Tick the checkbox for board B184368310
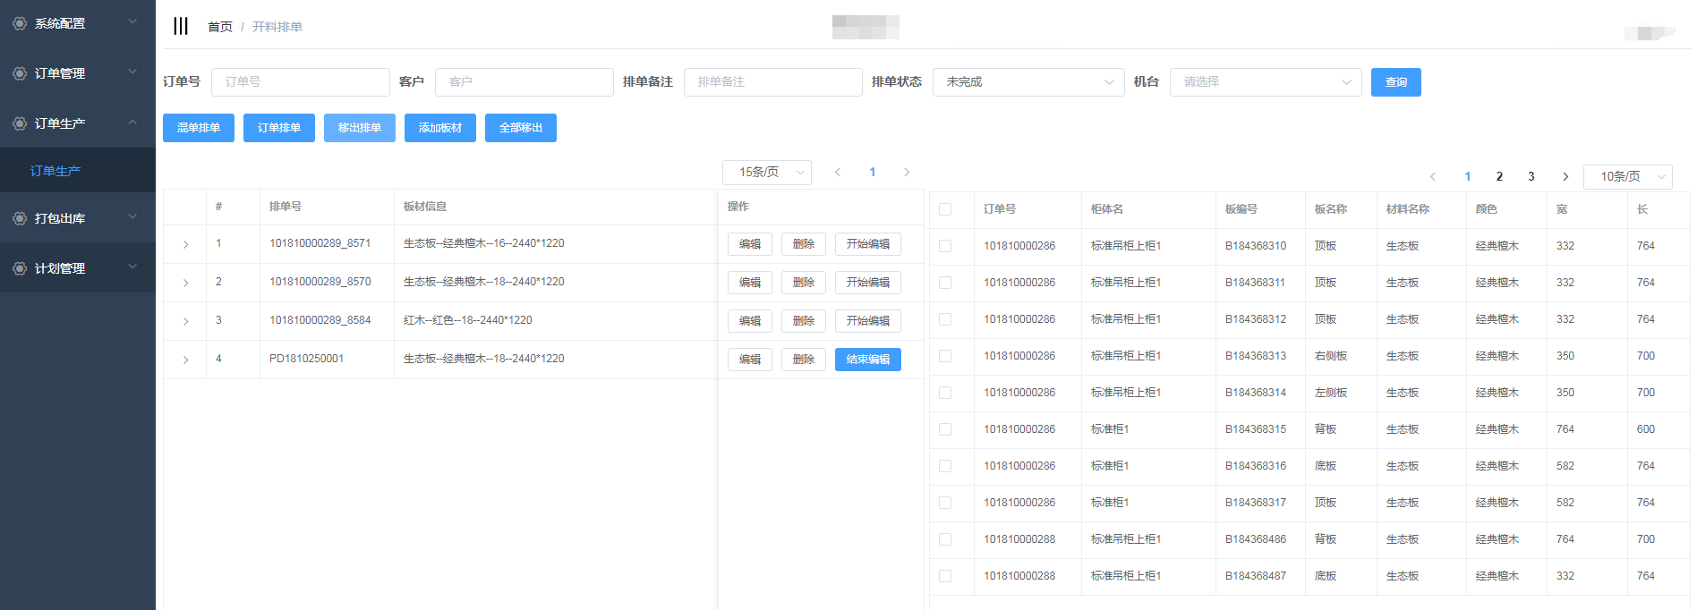Viewport: 1697px width, 610px height. pyautogui.click(x=945, y=246)
